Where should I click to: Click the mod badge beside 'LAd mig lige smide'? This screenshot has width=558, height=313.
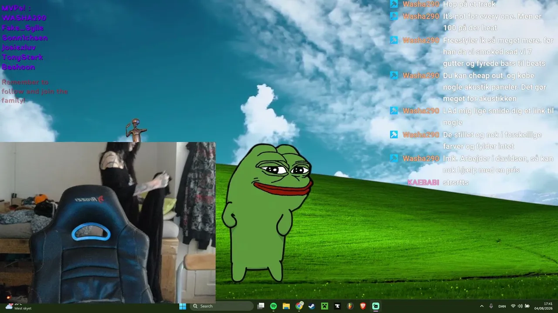[394, 110]
